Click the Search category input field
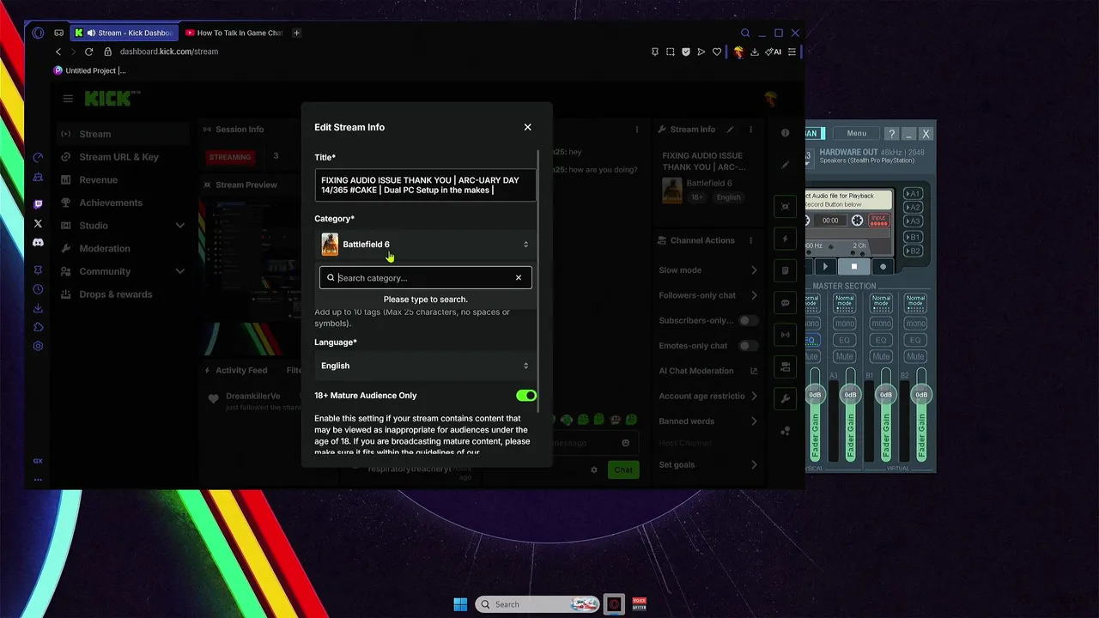The height and width of the screenshot is (618, 1099). tap(424, 278)
